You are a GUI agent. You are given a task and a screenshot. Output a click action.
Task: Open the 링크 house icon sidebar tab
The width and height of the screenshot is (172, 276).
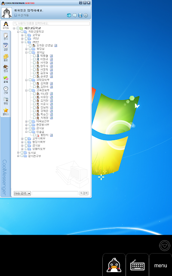click(x=6, y=69)
